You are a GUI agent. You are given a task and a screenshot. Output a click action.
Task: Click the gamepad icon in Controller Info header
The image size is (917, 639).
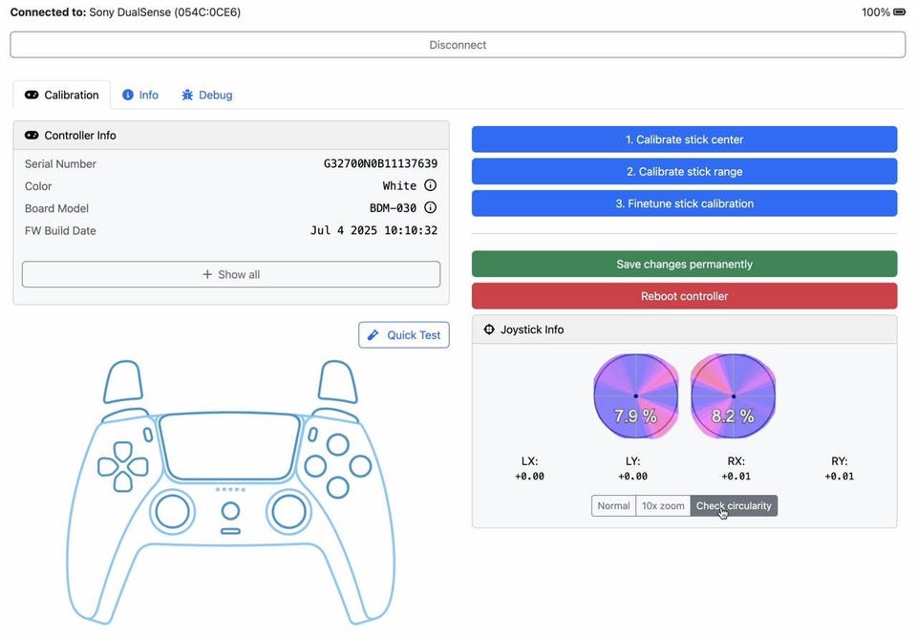click(x=32, y=136)
